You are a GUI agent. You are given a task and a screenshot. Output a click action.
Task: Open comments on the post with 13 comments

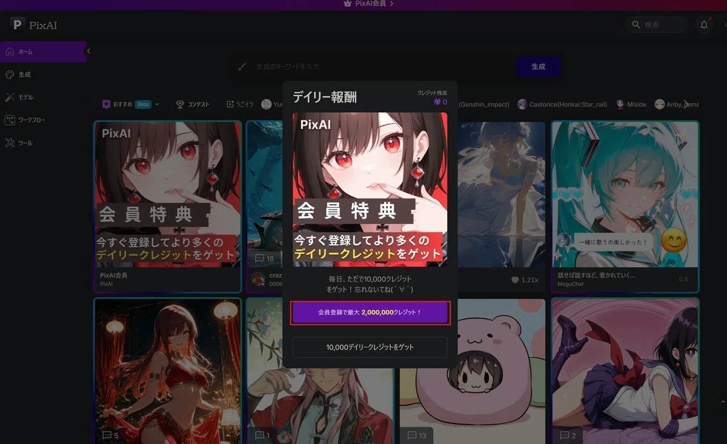point(417,435)
